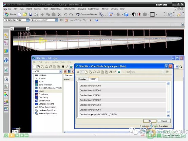This screenshot has width=188, height=141.
Task: Click the Print icon in NX toolbar
Action: [x=36, y=15]
